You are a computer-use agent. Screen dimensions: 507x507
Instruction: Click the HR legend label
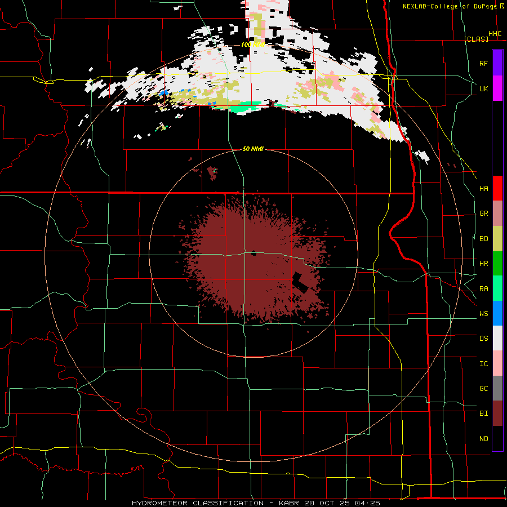tap(483, 264)
